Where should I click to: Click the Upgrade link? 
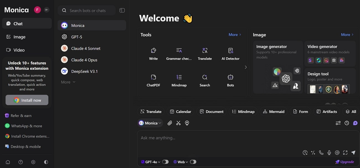click(x=345, y=162)
